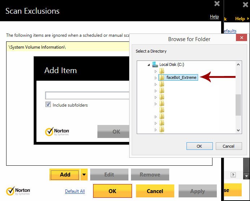Close the Scan Exclusions window
250x201 pixels.
pos(217,4)
